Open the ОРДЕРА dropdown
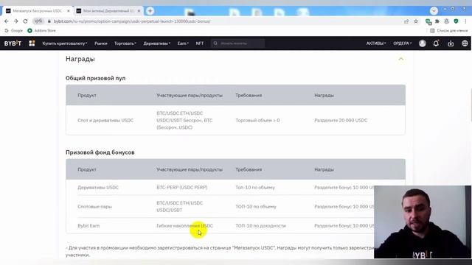This screenshot has height=265, width=472. click(x=403, y=43)
